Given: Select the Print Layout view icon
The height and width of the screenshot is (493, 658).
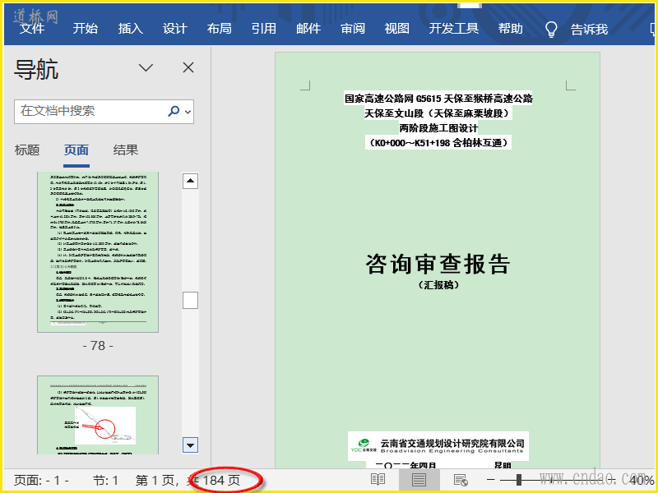Looking at the screenshot, I should (419, 480).
